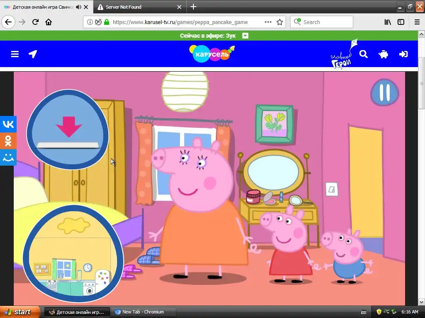Click the tracking protection shield icon
Image resolution: width=425 pixels, height=318 pixels.
[98, 22]
